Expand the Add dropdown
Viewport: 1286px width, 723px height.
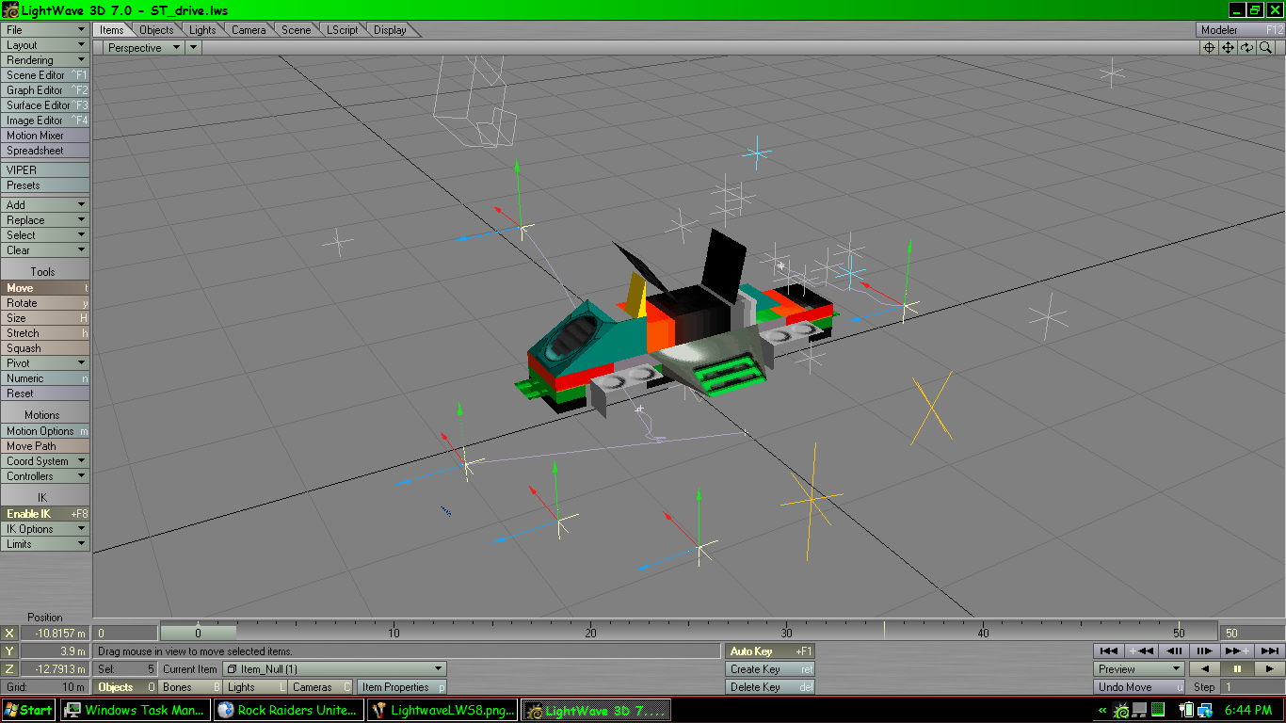coord(45,205)
